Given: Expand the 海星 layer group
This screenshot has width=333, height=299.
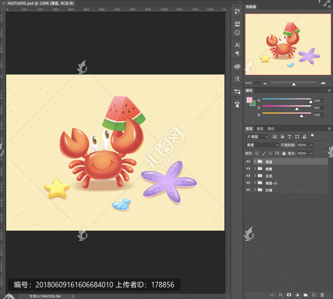Looking at the screenshot, I should point(255,161).
